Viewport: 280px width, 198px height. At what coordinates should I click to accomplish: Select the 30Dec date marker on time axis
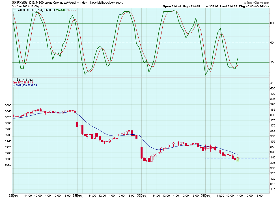(x=141, y=195)
